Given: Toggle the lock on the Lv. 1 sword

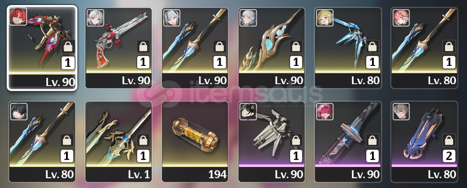Looking at the screenshot, I should pyautogui.click(x=143, y=140).
